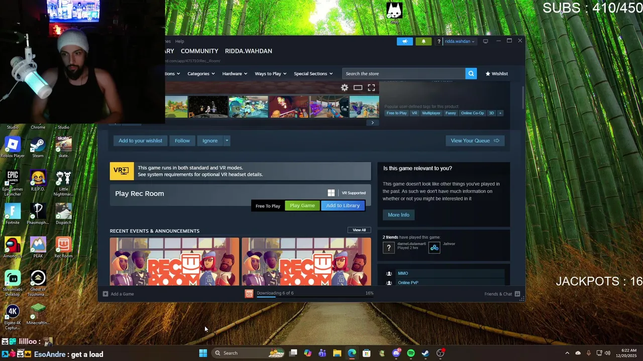The height and width of the screenshot is (361, 643).
Task: Select Rec Room desktop icon
Action: [x=63, y=248]
